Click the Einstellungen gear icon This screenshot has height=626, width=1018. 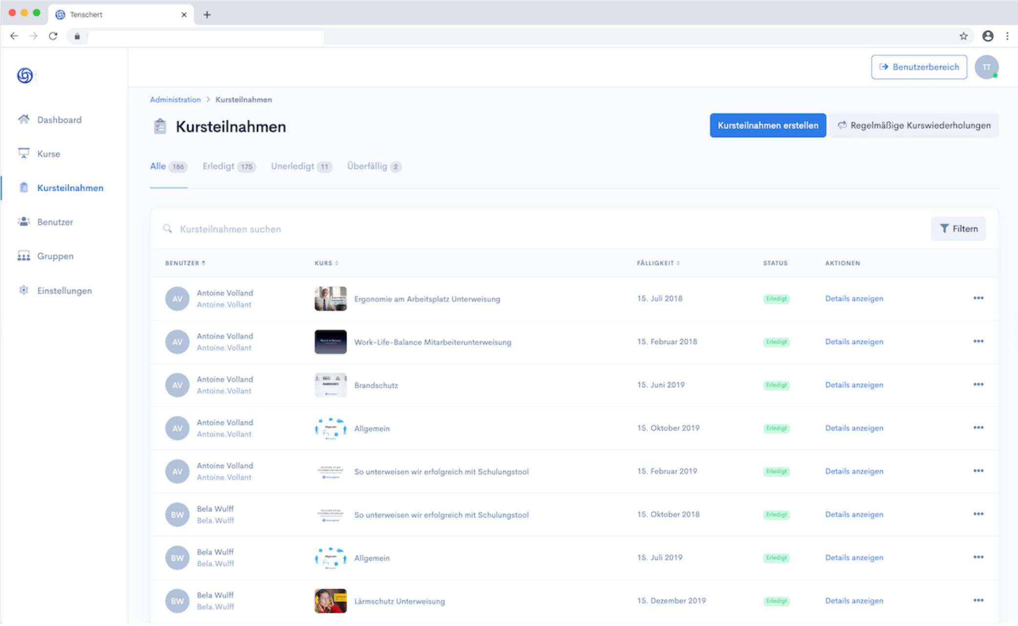coord(23,290)
